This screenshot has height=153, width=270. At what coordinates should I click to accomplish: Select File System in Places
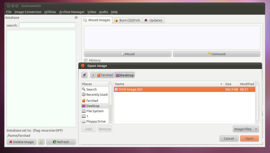pyautogui.click(x=95, y=111)
